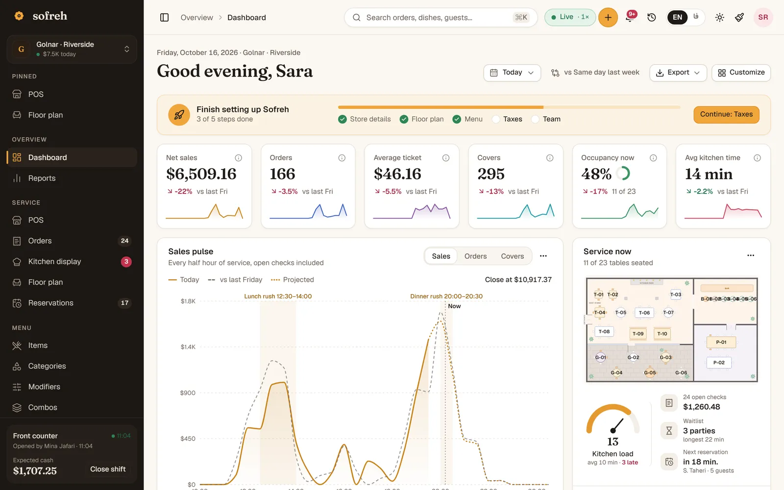Toggle Menu setup step
The width and height of the screenshot is (784, 490).
coord(467,119)
